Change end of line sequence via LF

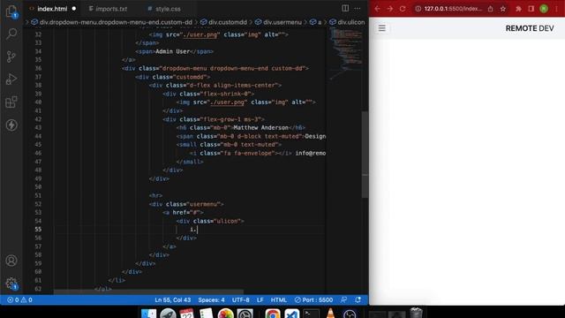click(x=260, y=299)
